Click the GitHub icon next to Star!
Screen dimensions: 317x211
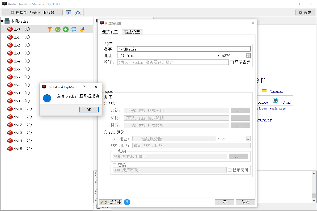coord(275,101)
